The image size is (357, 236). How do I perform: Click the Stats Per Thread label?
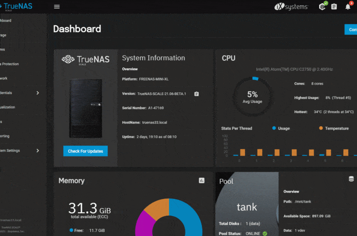[237, 129]
